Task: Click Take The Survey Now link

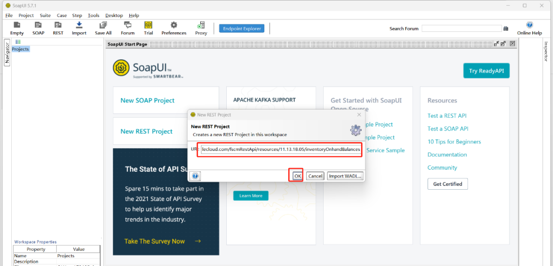Action: coord(163,241)
